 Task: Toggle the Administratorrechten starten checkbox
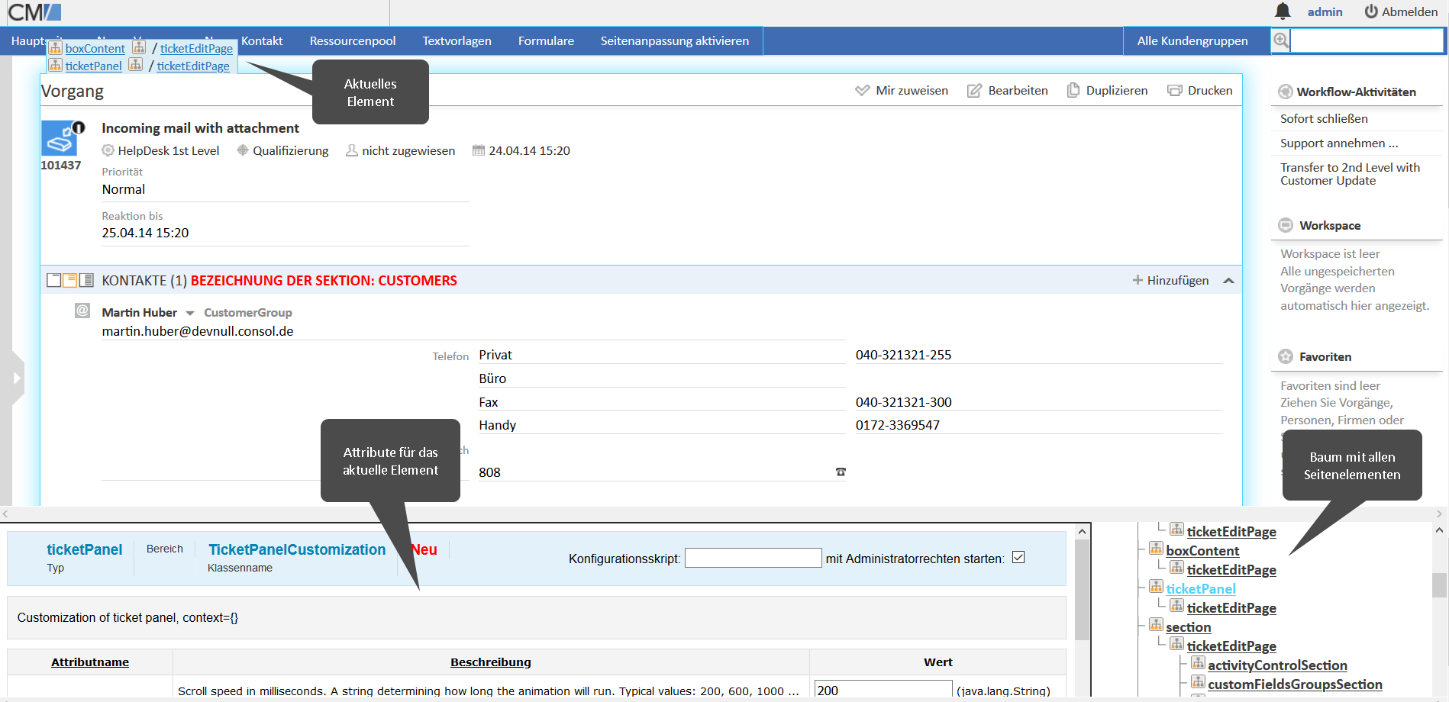point(1018,558)
